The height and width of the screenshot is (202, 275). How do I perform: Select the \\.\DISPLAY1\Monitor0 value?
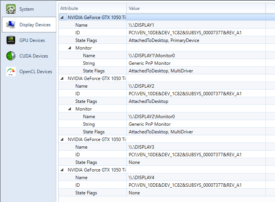coord(152,56)
